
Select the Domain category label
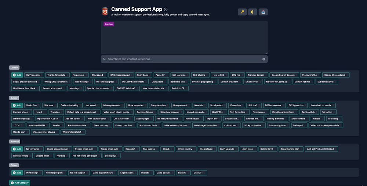point(14,68)
